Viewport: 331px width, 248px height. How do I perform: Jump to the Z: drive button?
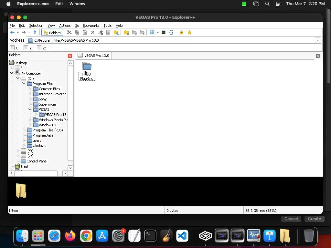point(41,48)
